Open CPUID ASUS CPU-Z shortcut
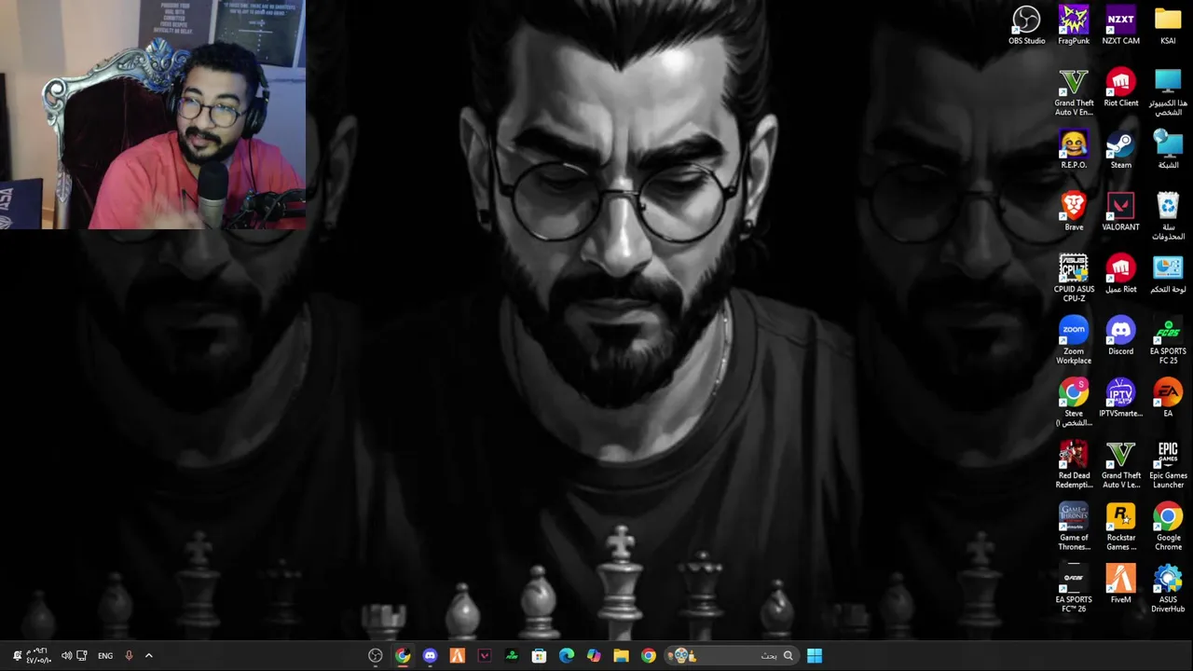The image size is (1193, 671). [1074, 278]
